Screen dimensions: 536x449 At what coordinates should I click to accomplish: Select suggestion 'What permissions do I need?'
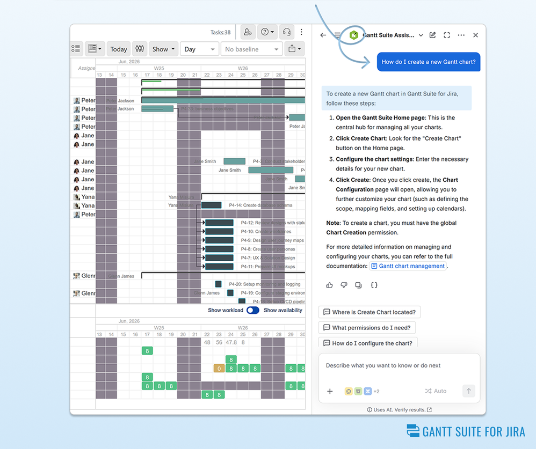click(x=367, y=328)
